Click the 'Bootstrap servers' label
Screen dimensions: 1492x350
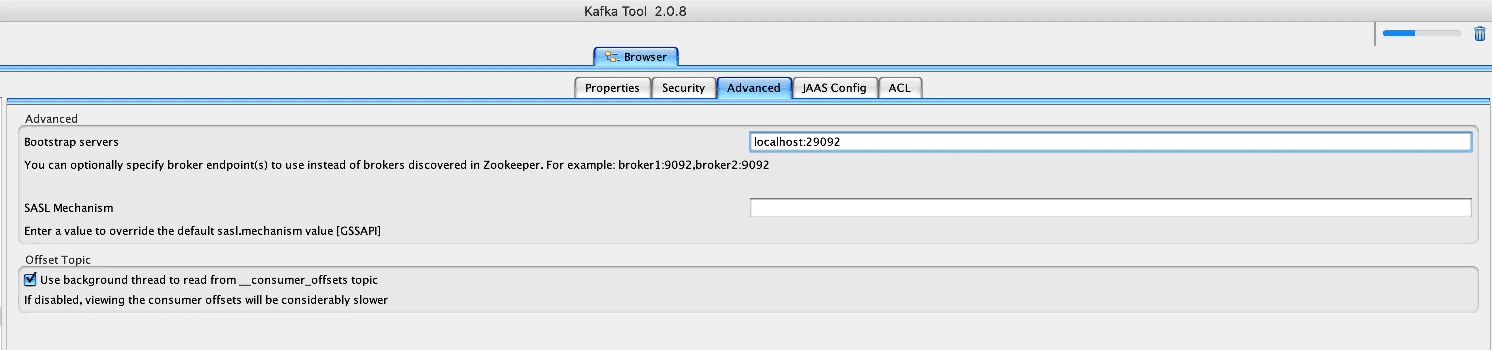click(x=71, y=142)
